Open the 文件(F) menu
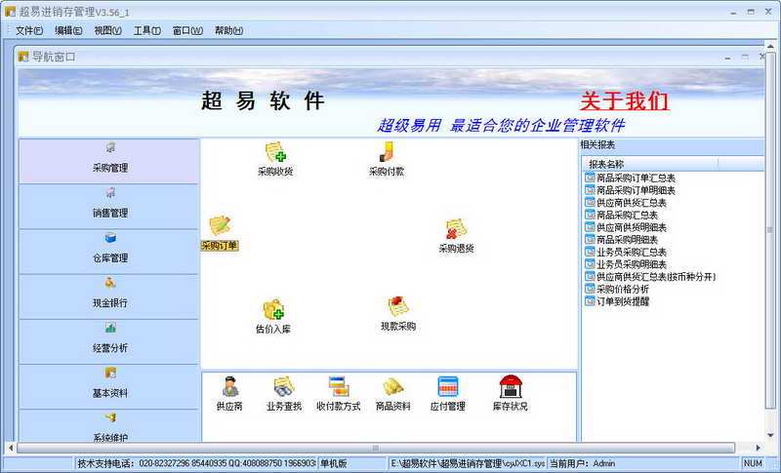This screenshot has height=473, width=781. [x=29, y=31]
